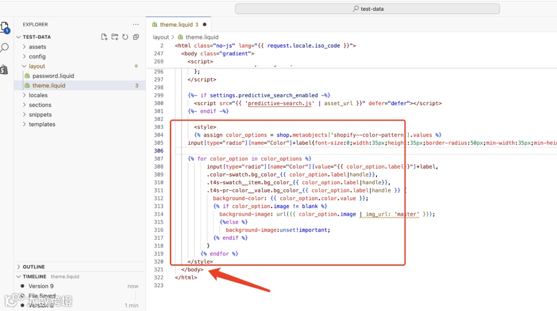The height and width of the screenshot is (311, 557).
Task: Click the closing html tag on line 322
Action: pos(186,277)
